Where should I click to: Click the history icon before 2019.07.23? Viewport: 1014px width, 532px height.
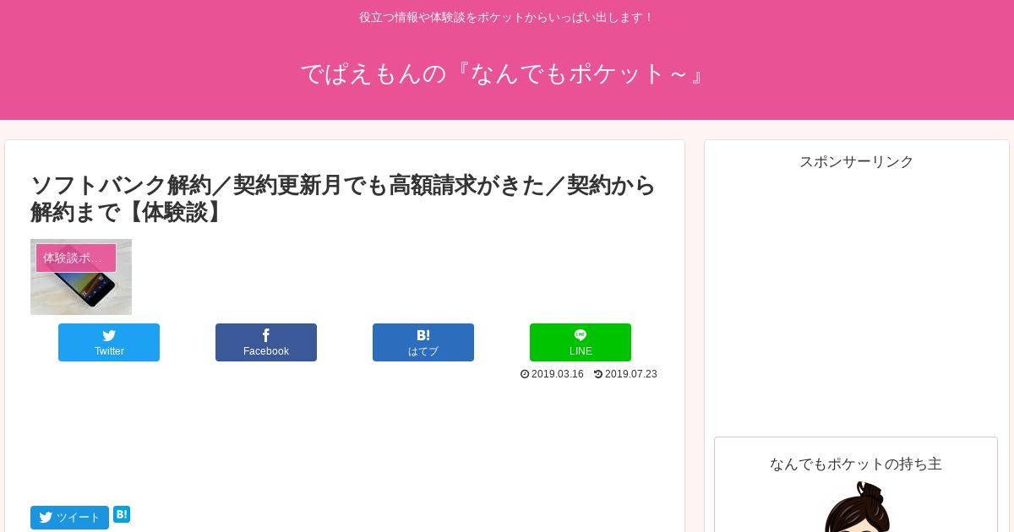[598, 374]
